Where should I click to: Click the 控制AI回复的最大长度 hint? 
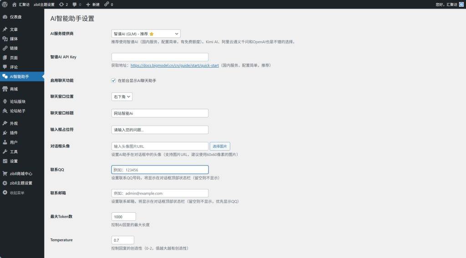(131, 225)
